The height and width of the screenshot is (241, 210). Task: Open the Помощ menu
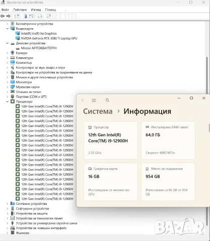[x=50, y=10]
